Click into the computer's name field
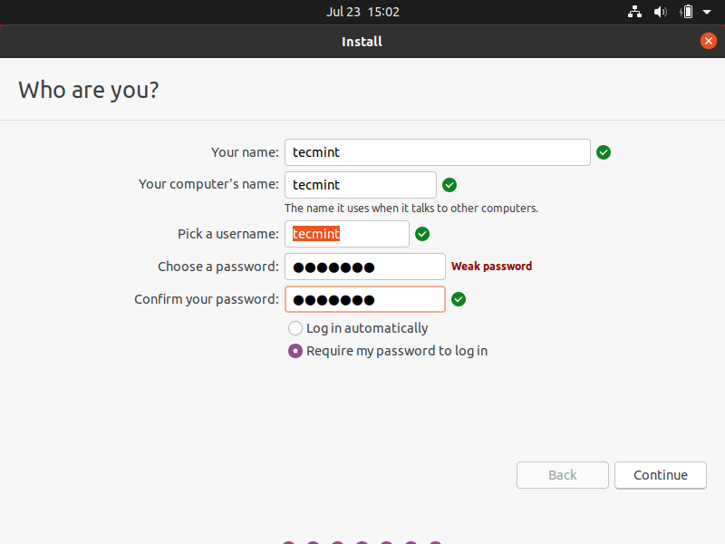 [x=360, y=185]
